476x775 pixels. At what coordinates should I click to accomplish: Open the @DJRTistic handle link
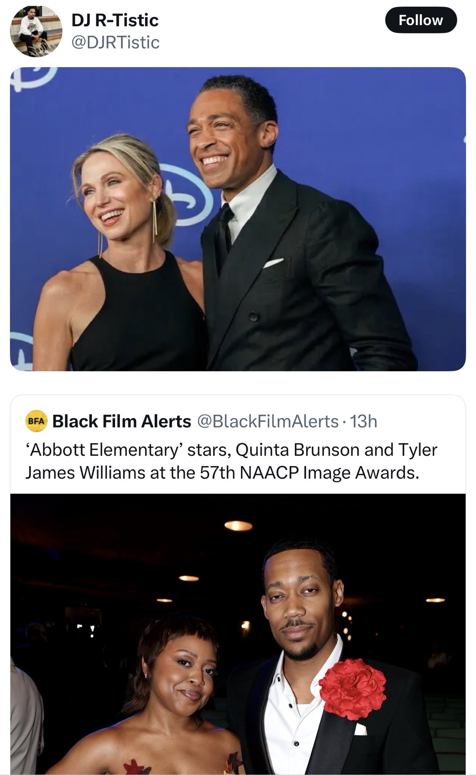[115, 43]
